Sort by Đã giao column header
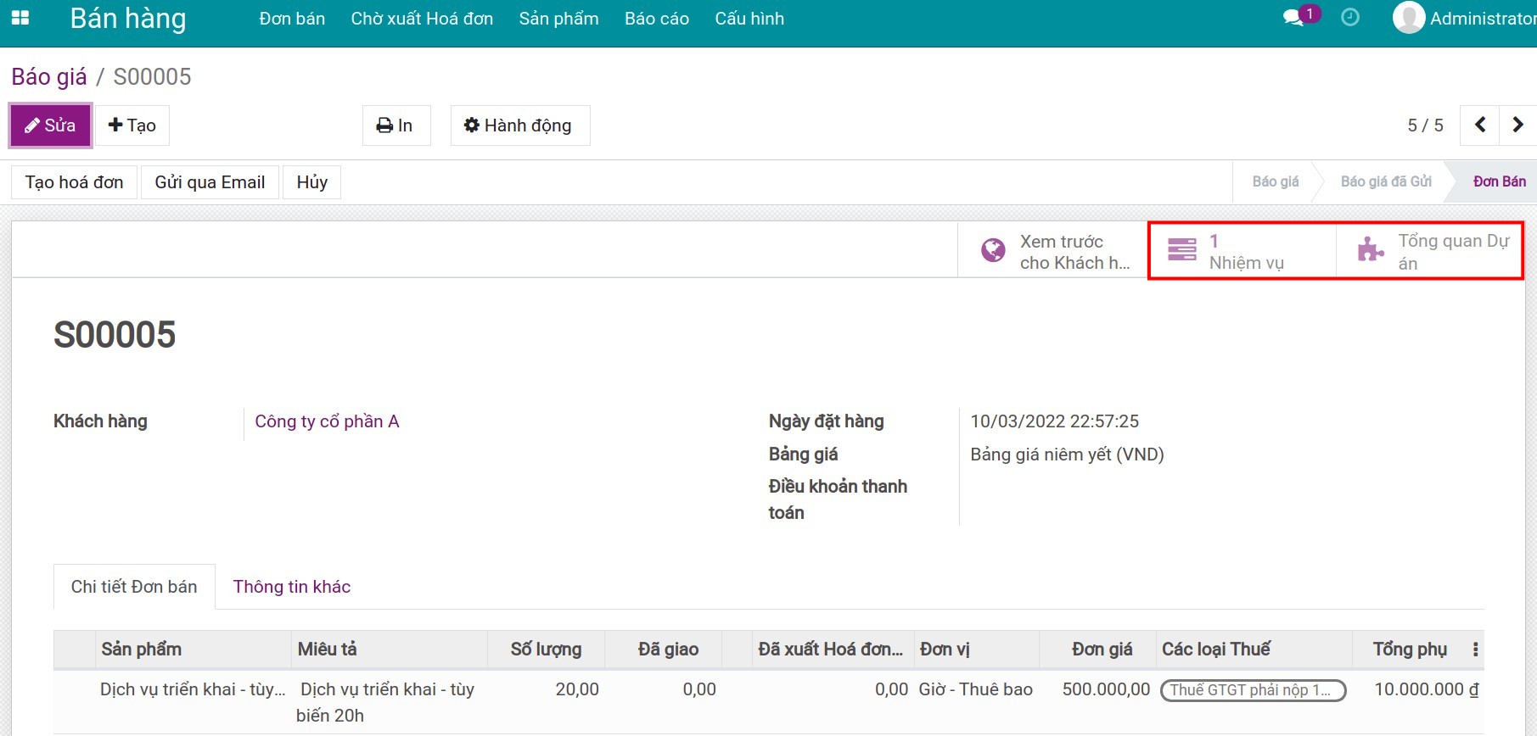Screen dimensions: 1537x736 click(664, 650)
